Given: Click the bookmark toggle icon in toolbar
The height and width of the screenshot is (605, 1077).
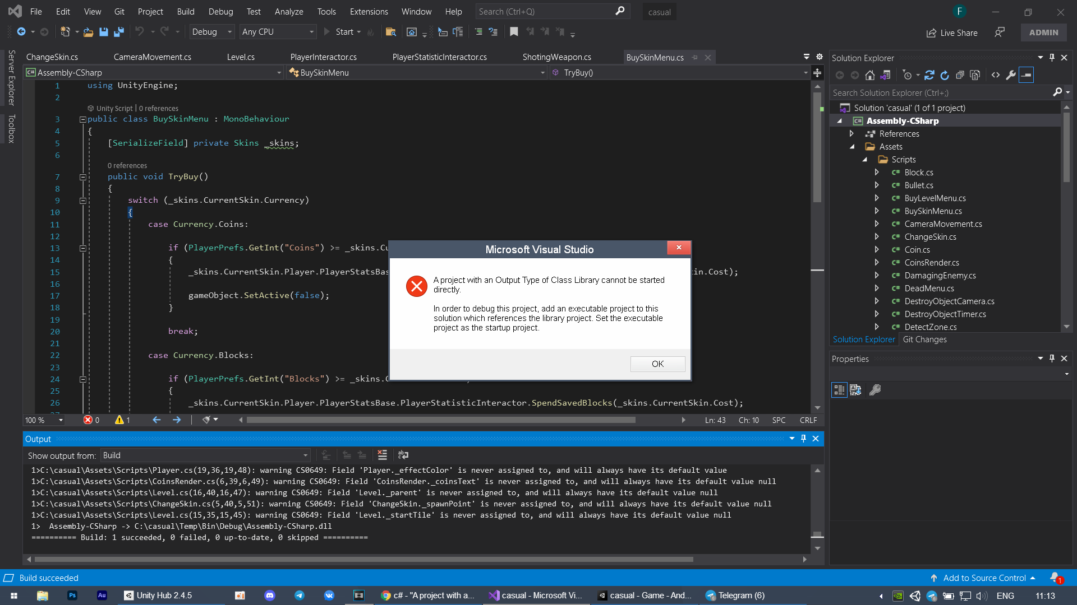Looking at the screenshot, I should click(x=514, y=32).
